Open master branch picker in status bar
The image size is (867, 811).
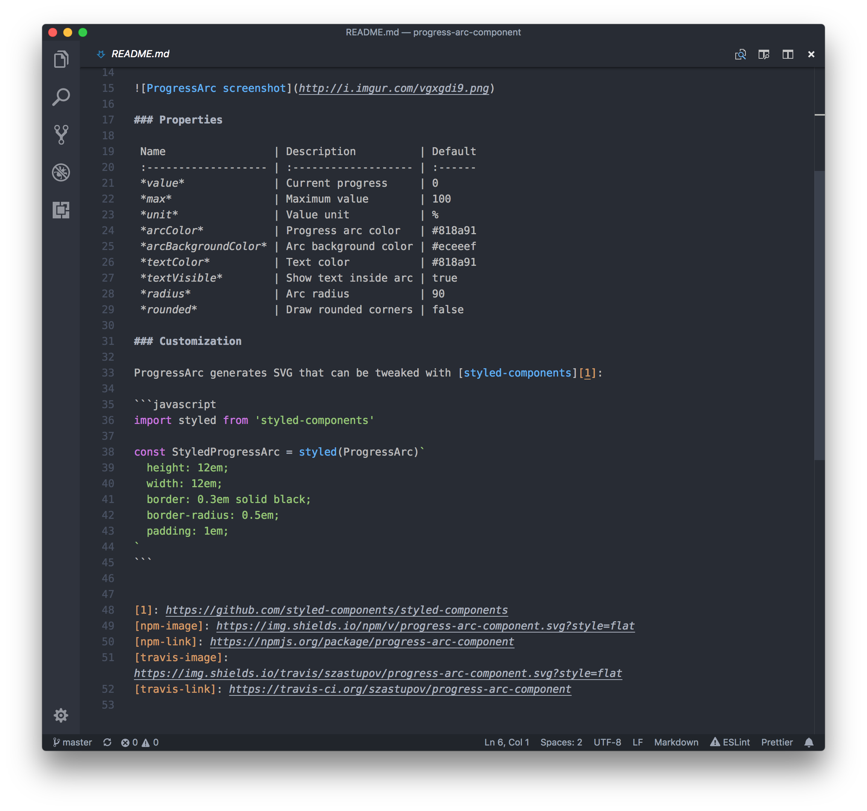pyautogui.click(x=72, y=742)
